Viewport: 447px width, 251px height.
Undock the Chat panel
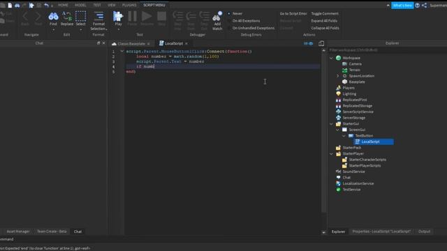(x=98, y=43)
